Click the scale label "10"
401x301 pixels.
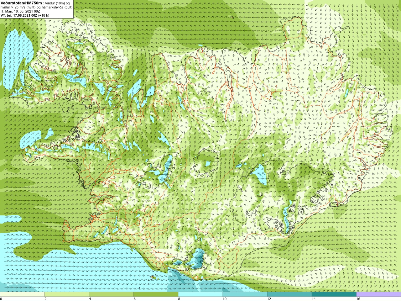click(x=225, y=299)
